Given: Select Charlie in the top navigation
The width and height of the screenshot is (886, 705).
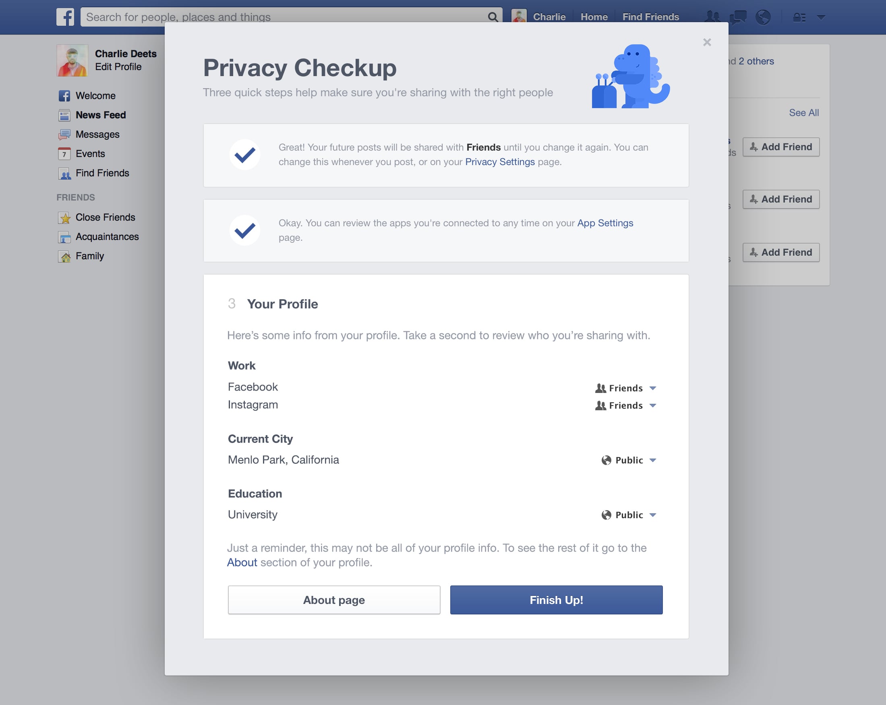Looking at the screenshot, I should point(549,17).
